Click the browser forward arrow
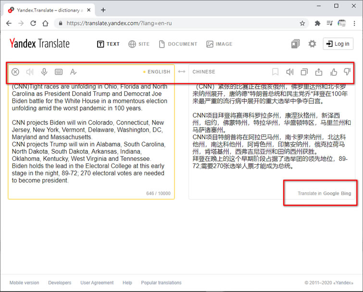363x292 pixels. coord(21,23)
